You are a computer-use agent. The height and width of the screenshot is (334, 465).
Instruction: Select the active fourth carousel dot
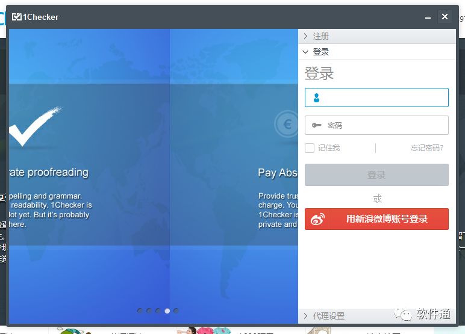167,311
